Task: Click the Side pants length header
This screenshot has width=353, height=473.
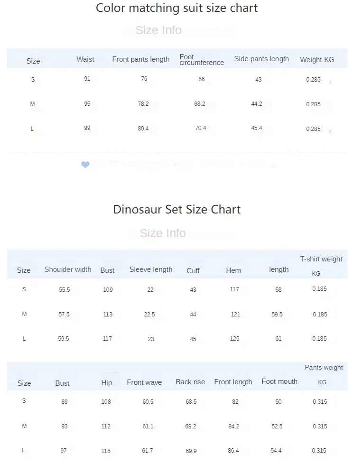Action: click(x=261, y=59)
